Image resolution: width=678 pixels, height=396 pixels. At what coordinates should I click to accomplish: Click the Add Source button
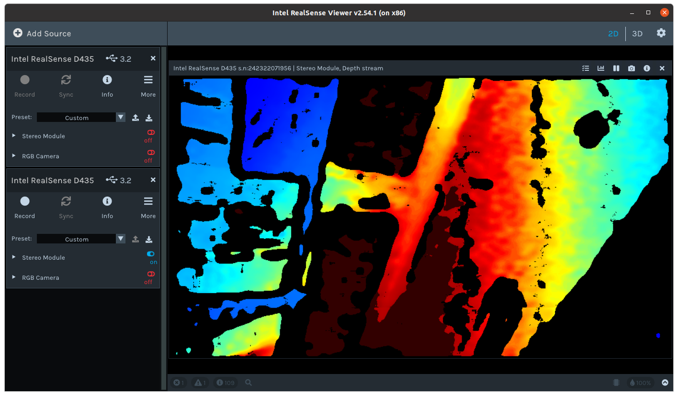[x=43, y=33]
